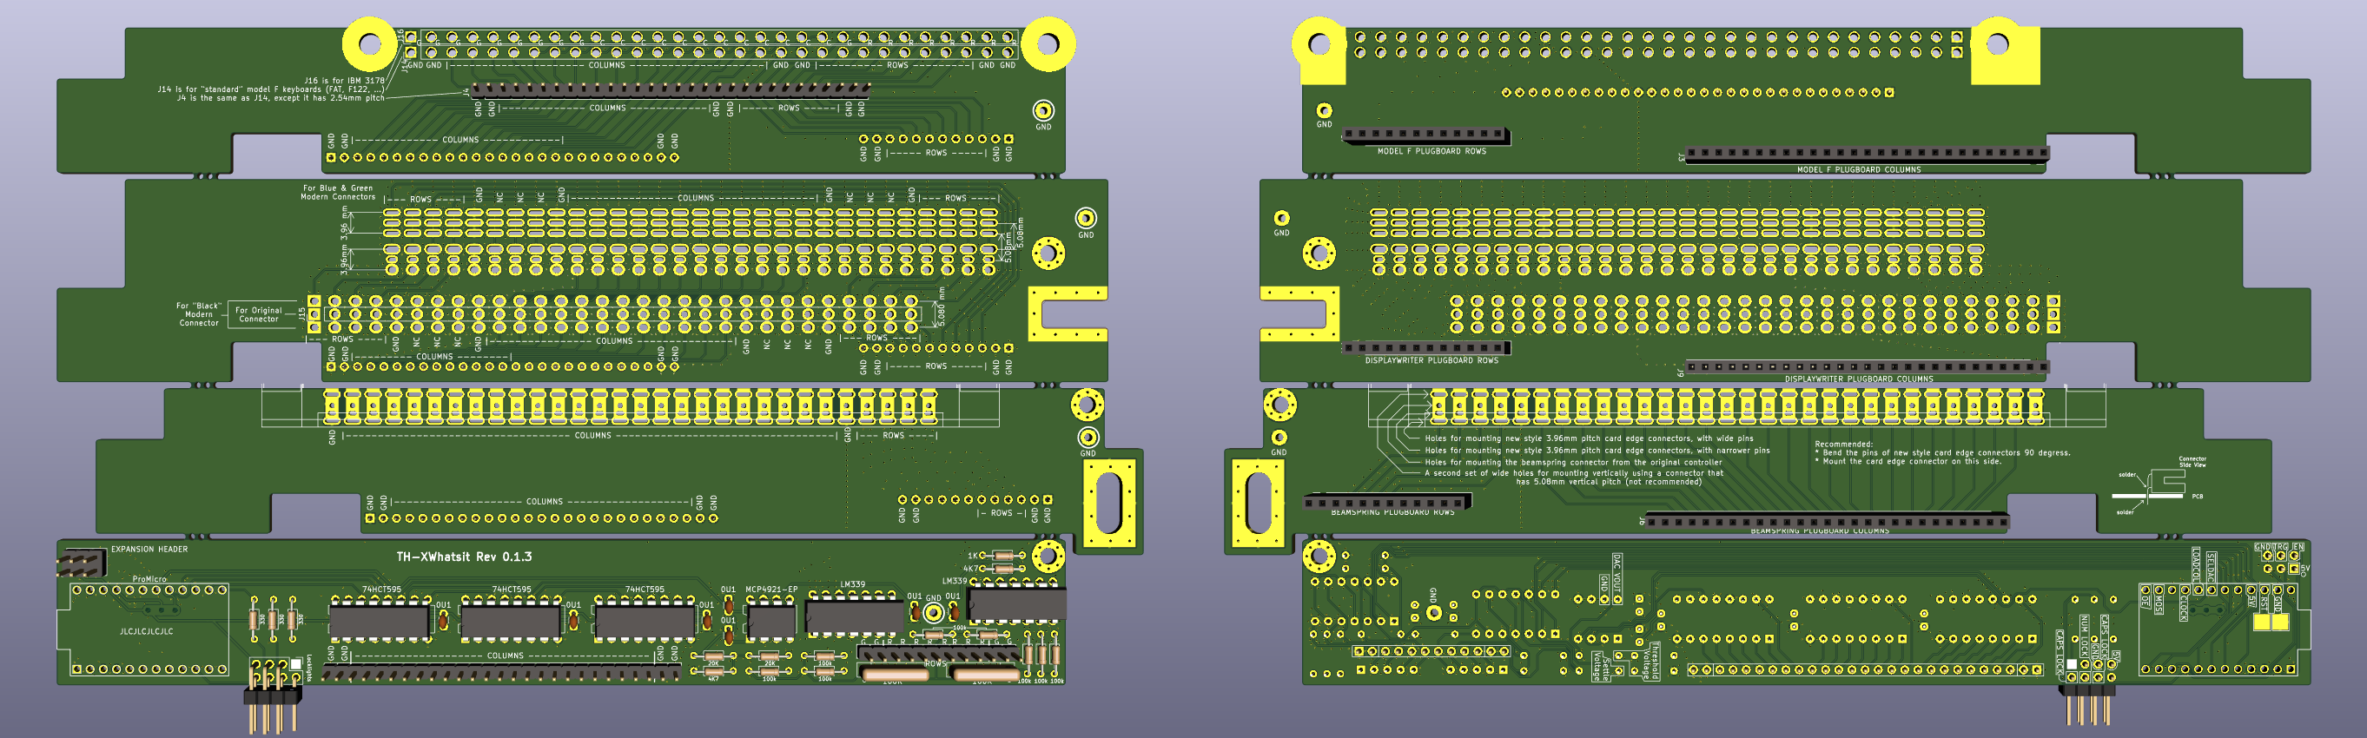Click the 'For "Black" Modern Connector' label

198,314
